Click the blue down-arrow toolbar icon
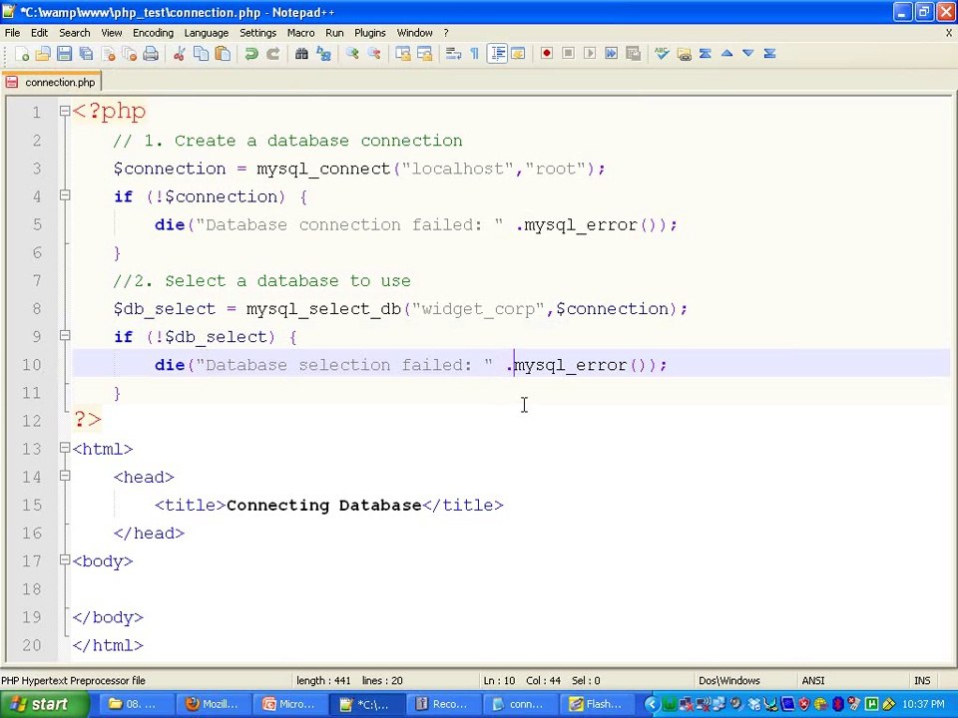This screenshot has height=718, width=958. click(747, 54)
